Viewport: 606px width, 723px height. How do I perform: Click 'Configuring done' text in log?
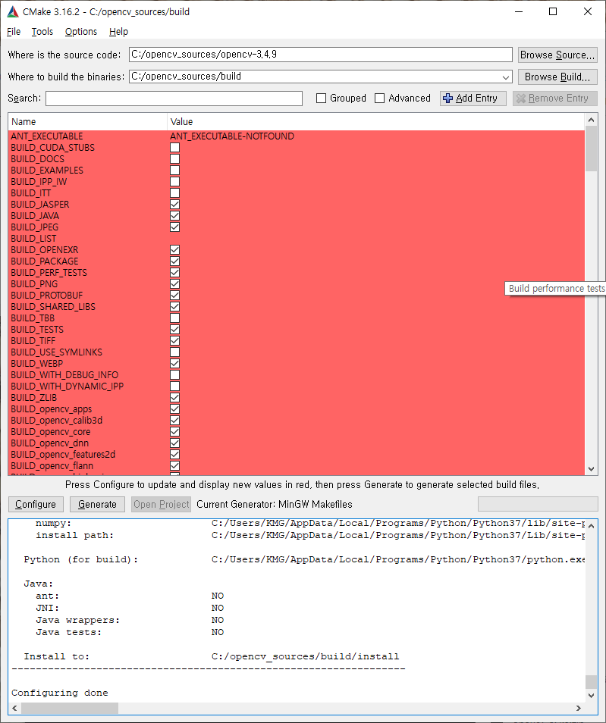[x=60, y=693]
